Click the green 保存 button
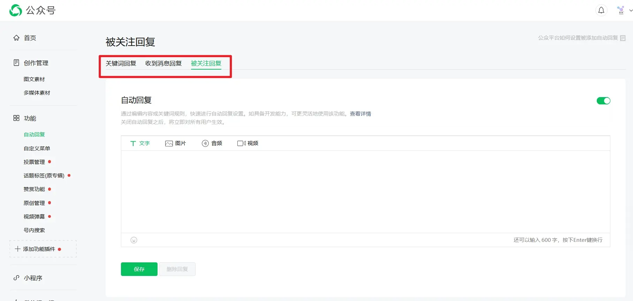 139,269
